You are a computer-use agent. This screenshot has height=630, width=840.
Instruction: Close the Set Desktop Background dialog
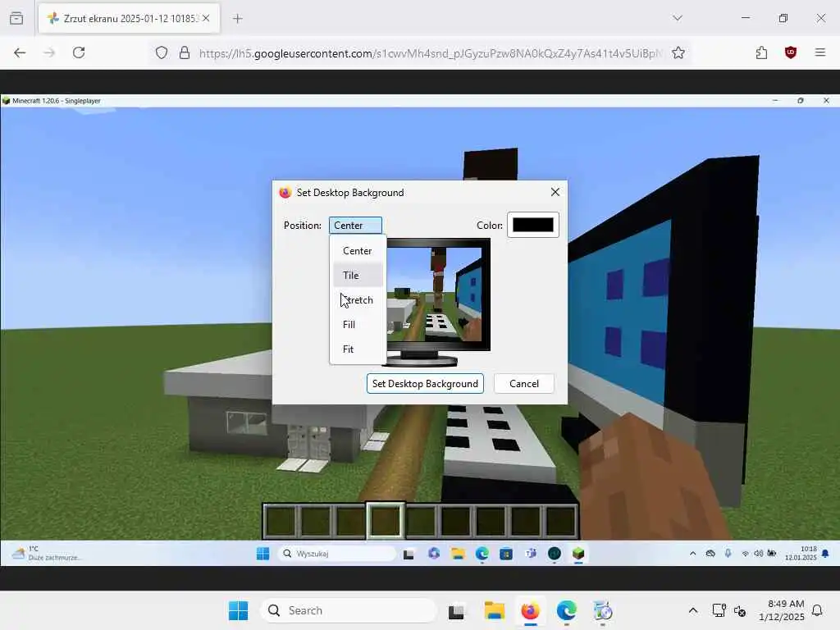[x=555, y=192]
